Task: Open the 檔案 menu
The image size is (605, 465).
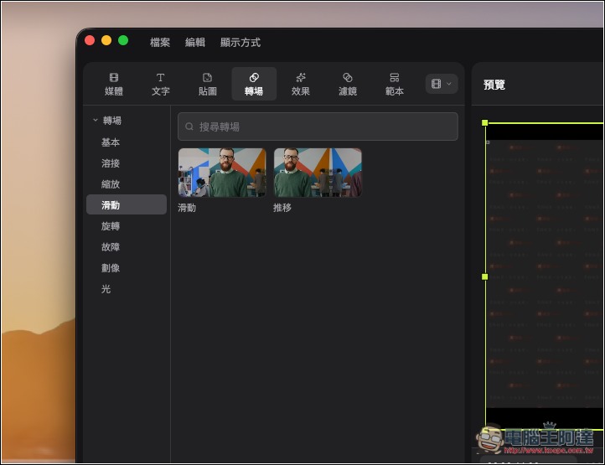Action: pos(160,42)
